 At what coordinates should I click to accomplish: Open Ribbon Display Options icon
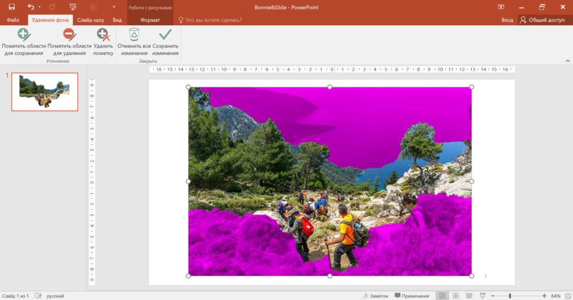(501, 7)
